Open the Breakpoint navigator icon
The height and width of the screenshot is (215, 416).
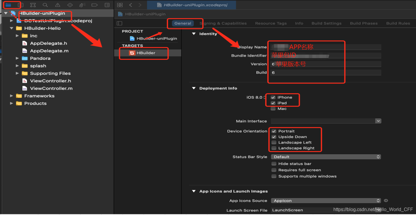[x=94, y=5]
